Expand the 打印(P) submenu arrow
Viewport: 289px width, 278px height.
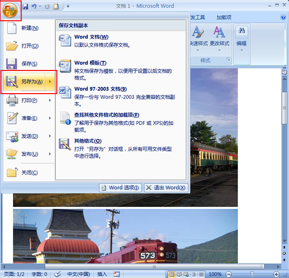[x=50, y=100]
